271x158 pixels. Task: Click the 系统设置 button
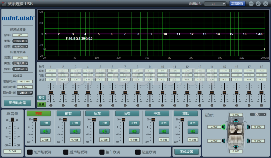click(186, 152)
